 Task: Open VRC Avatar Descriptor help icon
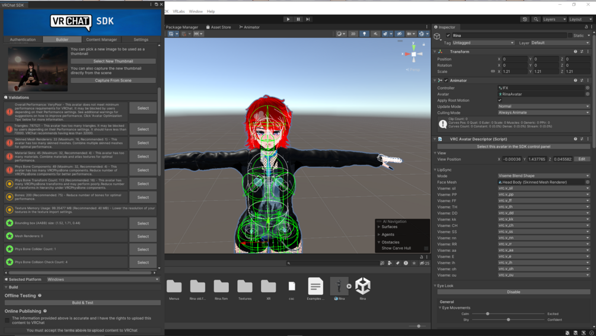pos(575,139)
